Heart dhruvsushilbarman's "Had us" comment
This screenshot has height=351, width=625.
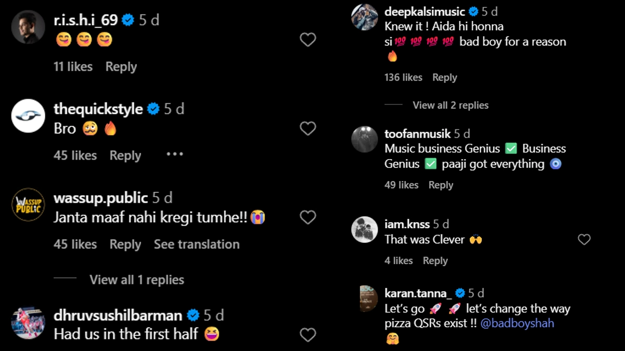(x=308, y=335)
